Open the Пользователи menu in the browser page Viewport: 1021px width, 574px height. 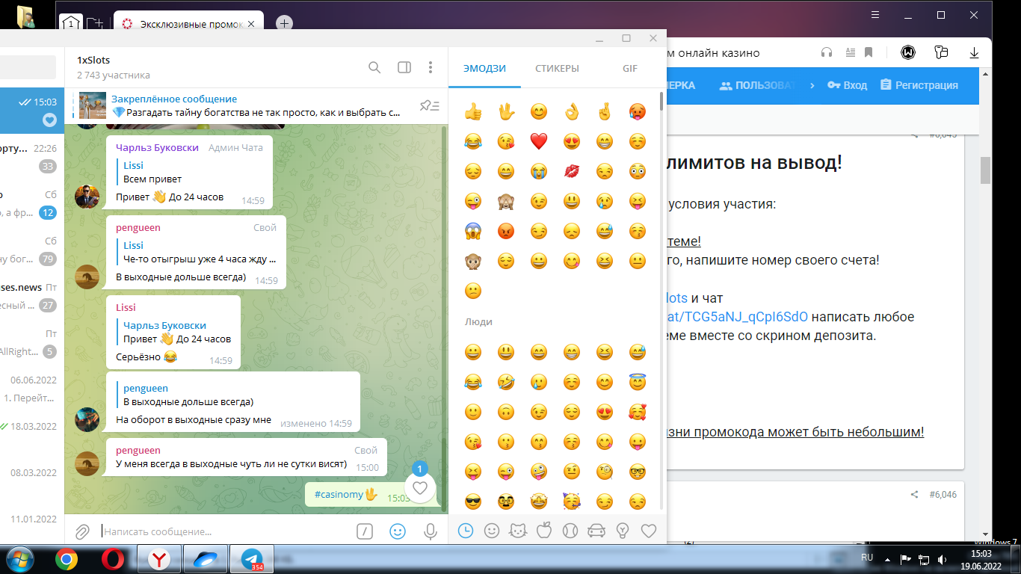(756, 85)
